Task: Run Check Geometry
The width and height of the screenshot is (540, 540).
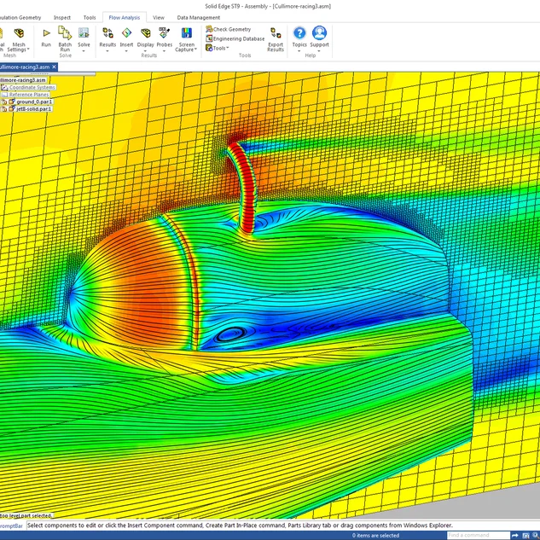Action: tap(229, 29)
